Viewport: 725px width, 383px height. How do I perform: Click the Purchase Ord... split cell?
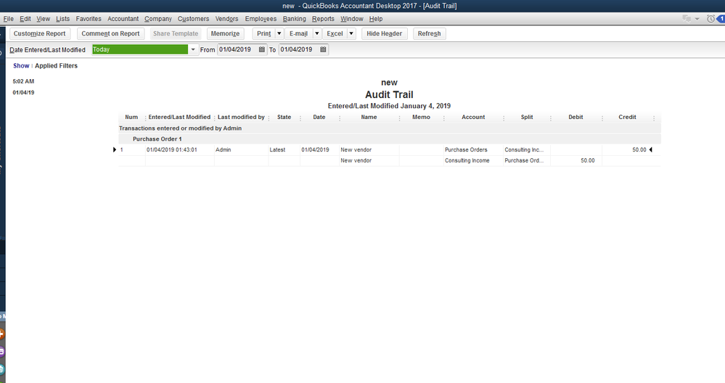[x=524, y=160]
